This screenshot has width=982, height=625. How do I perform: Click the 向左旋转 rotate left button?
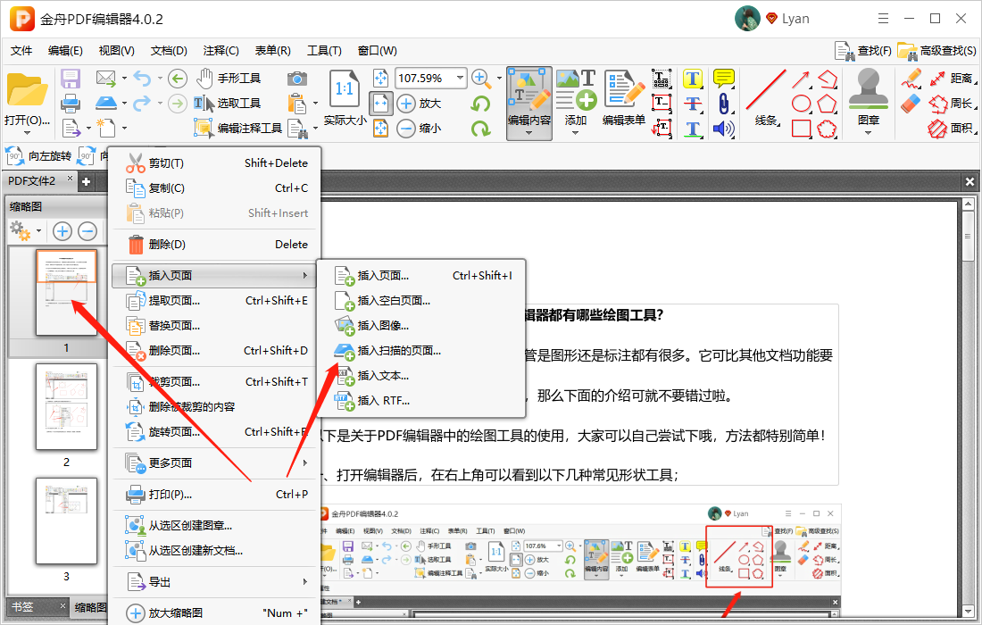point(38,156)
